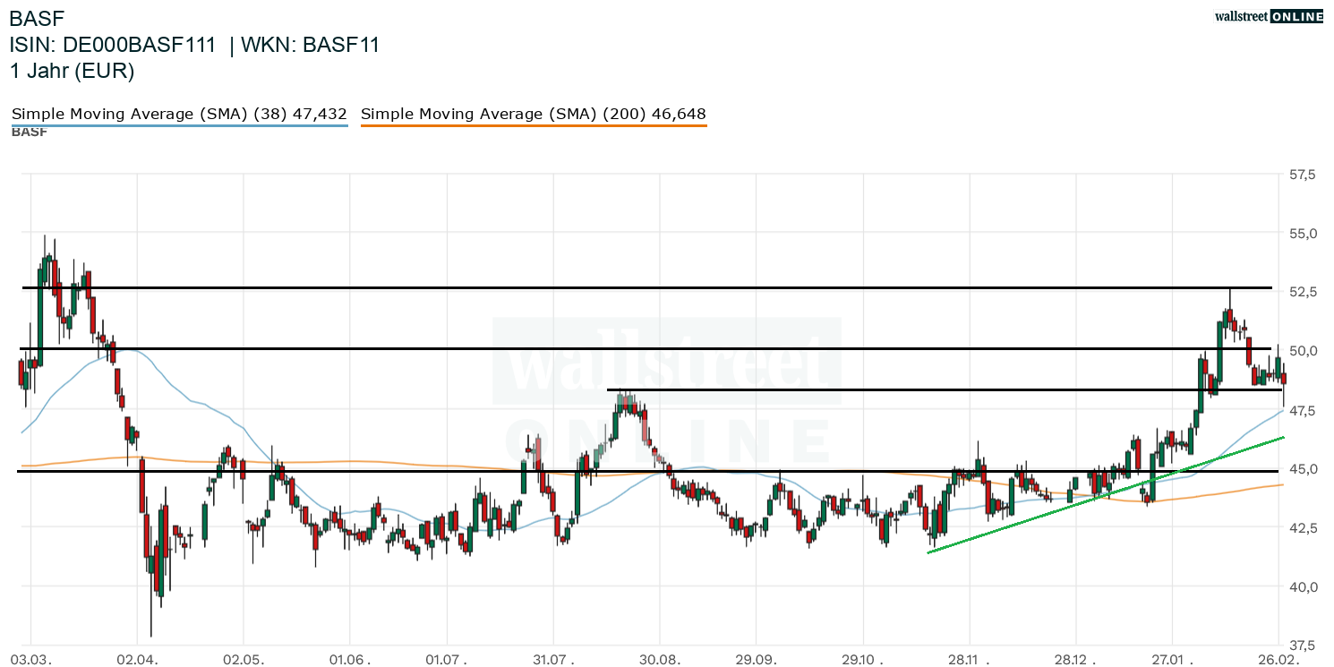The width and height of the screenshot is (1334, 667).
Task: Select the 28.11. date axis label
Action: pos(964,659)
